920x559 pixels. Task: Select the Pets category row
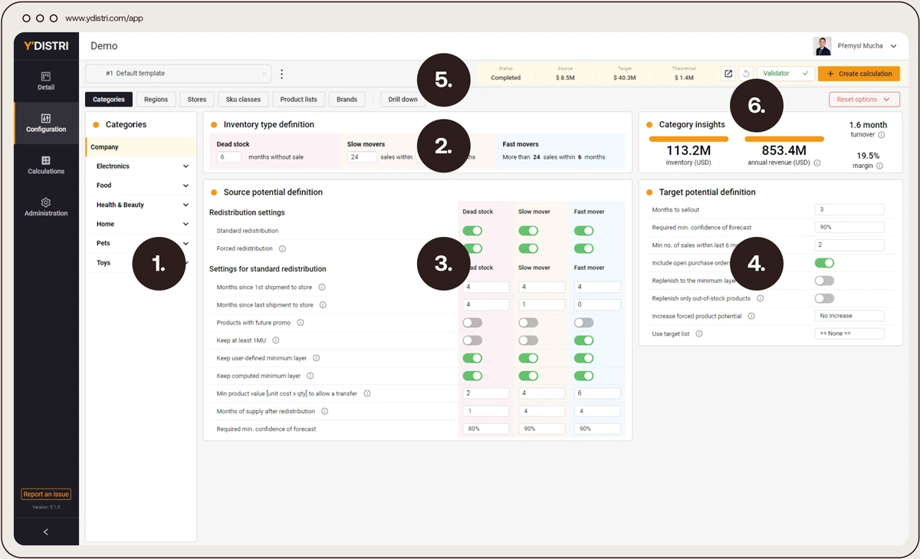pos(141,243)
